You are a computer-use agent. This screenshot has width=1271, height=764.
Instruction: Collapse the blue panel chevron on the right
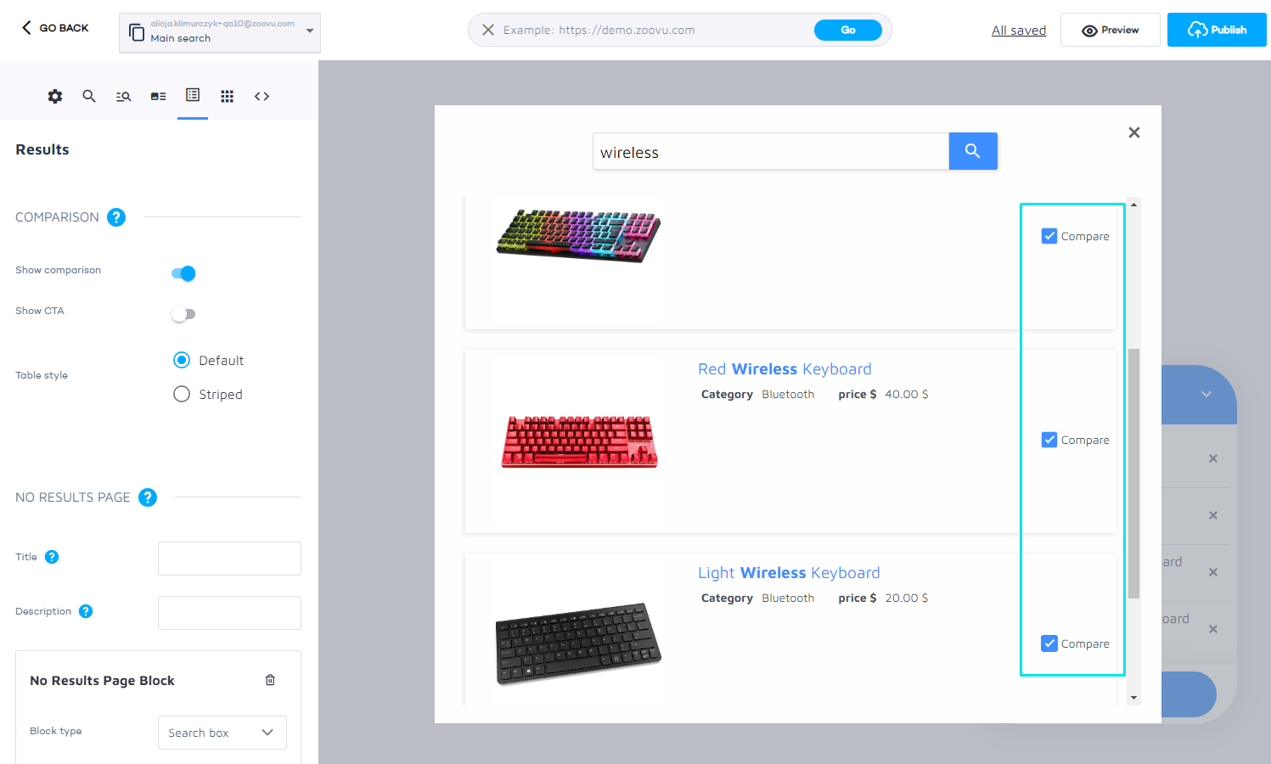pyautogui.click(x=1206, y=395)
